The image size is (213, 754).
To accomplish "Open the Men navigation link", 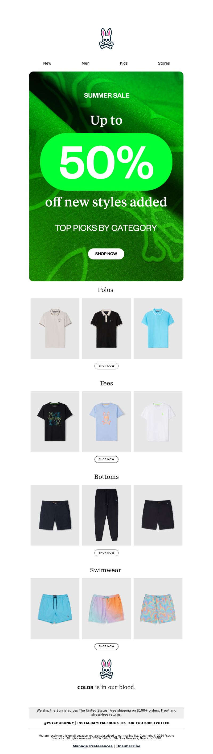I will point(86,63).
